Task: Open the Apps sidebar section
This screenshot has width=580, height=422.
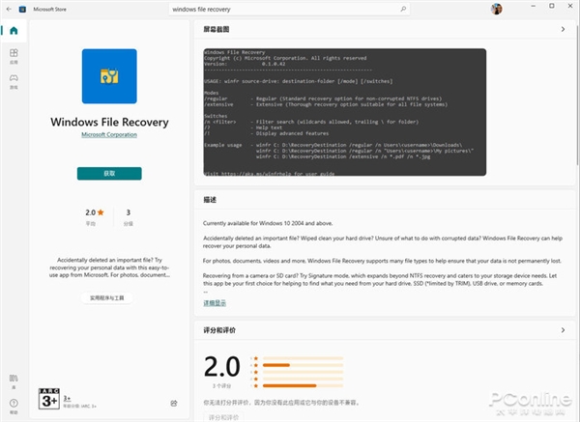Action: pos(14,56)
